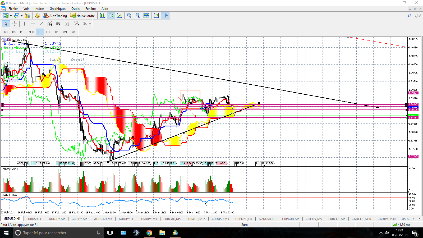
Task: Open the EURAUD,M15 chart tab
Action: pos(196,219)
